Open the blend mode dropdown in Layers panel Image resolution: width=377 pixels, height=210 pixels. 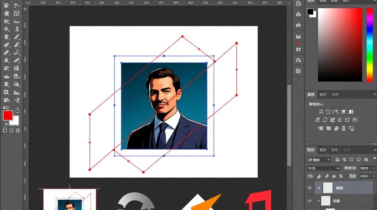(x=323, y=168)
